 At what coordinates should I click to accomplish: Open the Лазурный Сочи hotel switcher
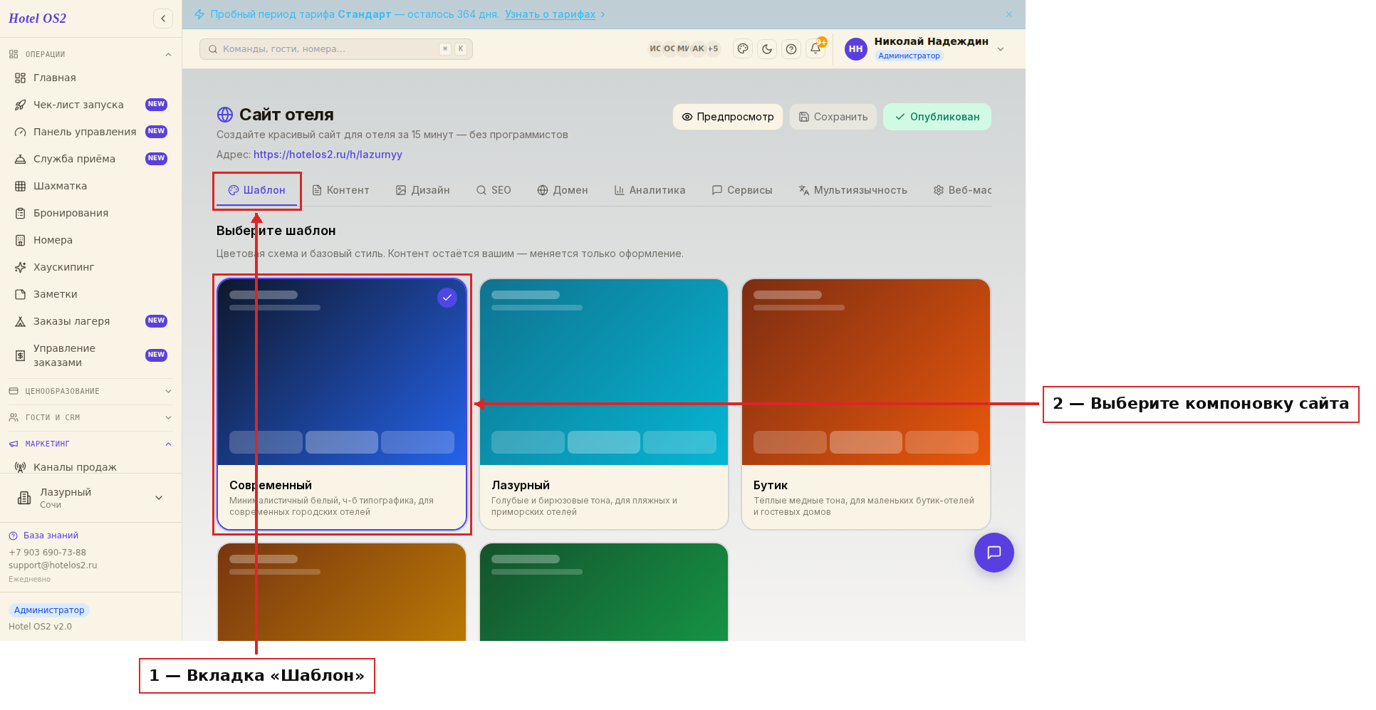[90, 498]
